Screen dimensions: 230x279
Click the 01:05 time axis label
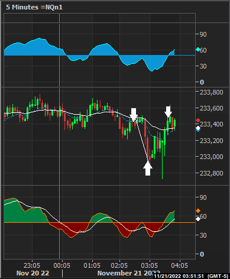coord(92,265)
